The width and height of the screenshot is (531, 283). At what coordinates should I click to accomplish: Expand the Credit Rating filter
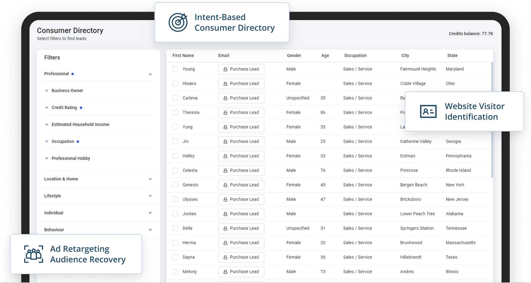click(47, 107)
